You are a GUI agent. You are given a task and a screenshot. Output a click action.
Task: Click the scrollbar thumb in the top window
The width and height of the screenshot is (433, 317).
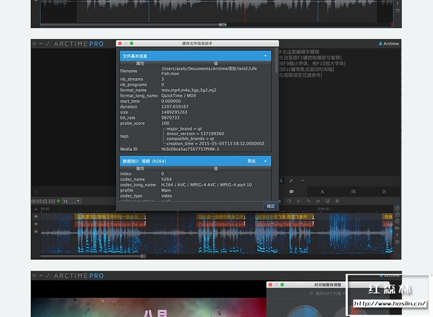[x=223, y=25]
